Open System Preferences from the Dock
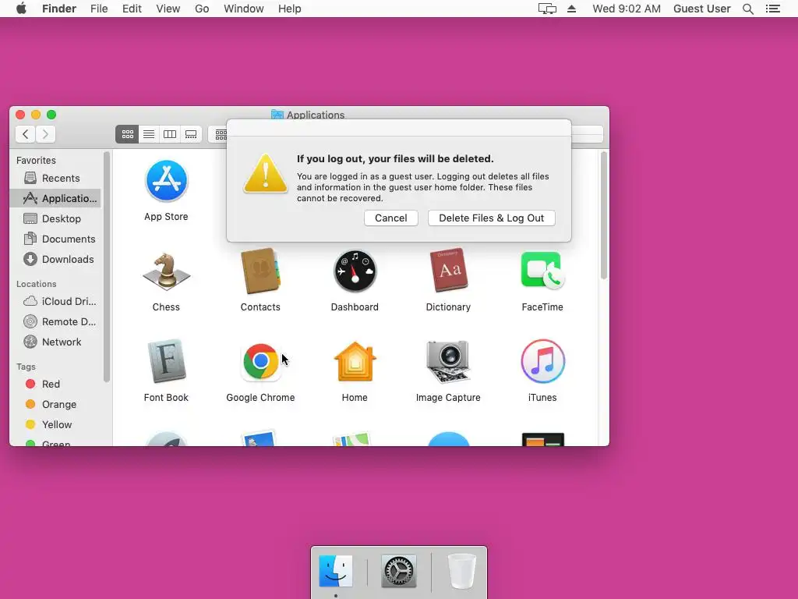 tap(399, 572)
